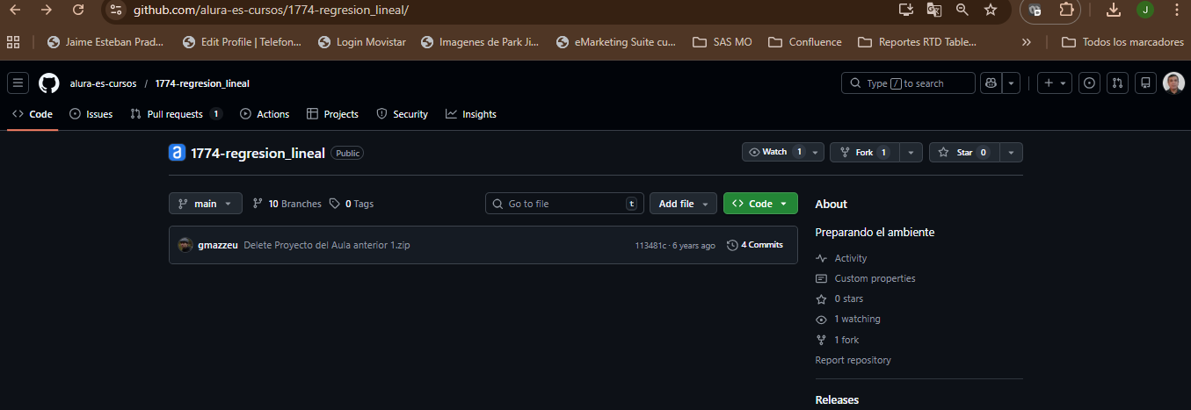Bookmark this page with star icon
1191x410 pixels.
pos(991,10)
